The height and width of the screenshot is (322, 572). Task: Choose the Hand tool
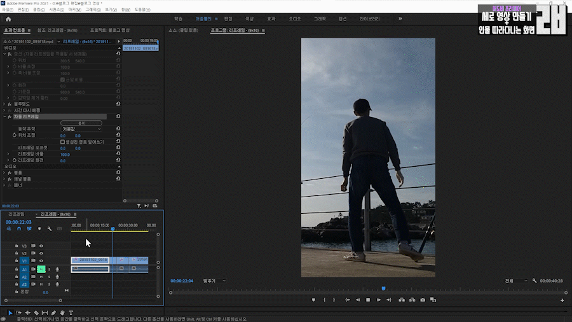(x=62, y=313)
